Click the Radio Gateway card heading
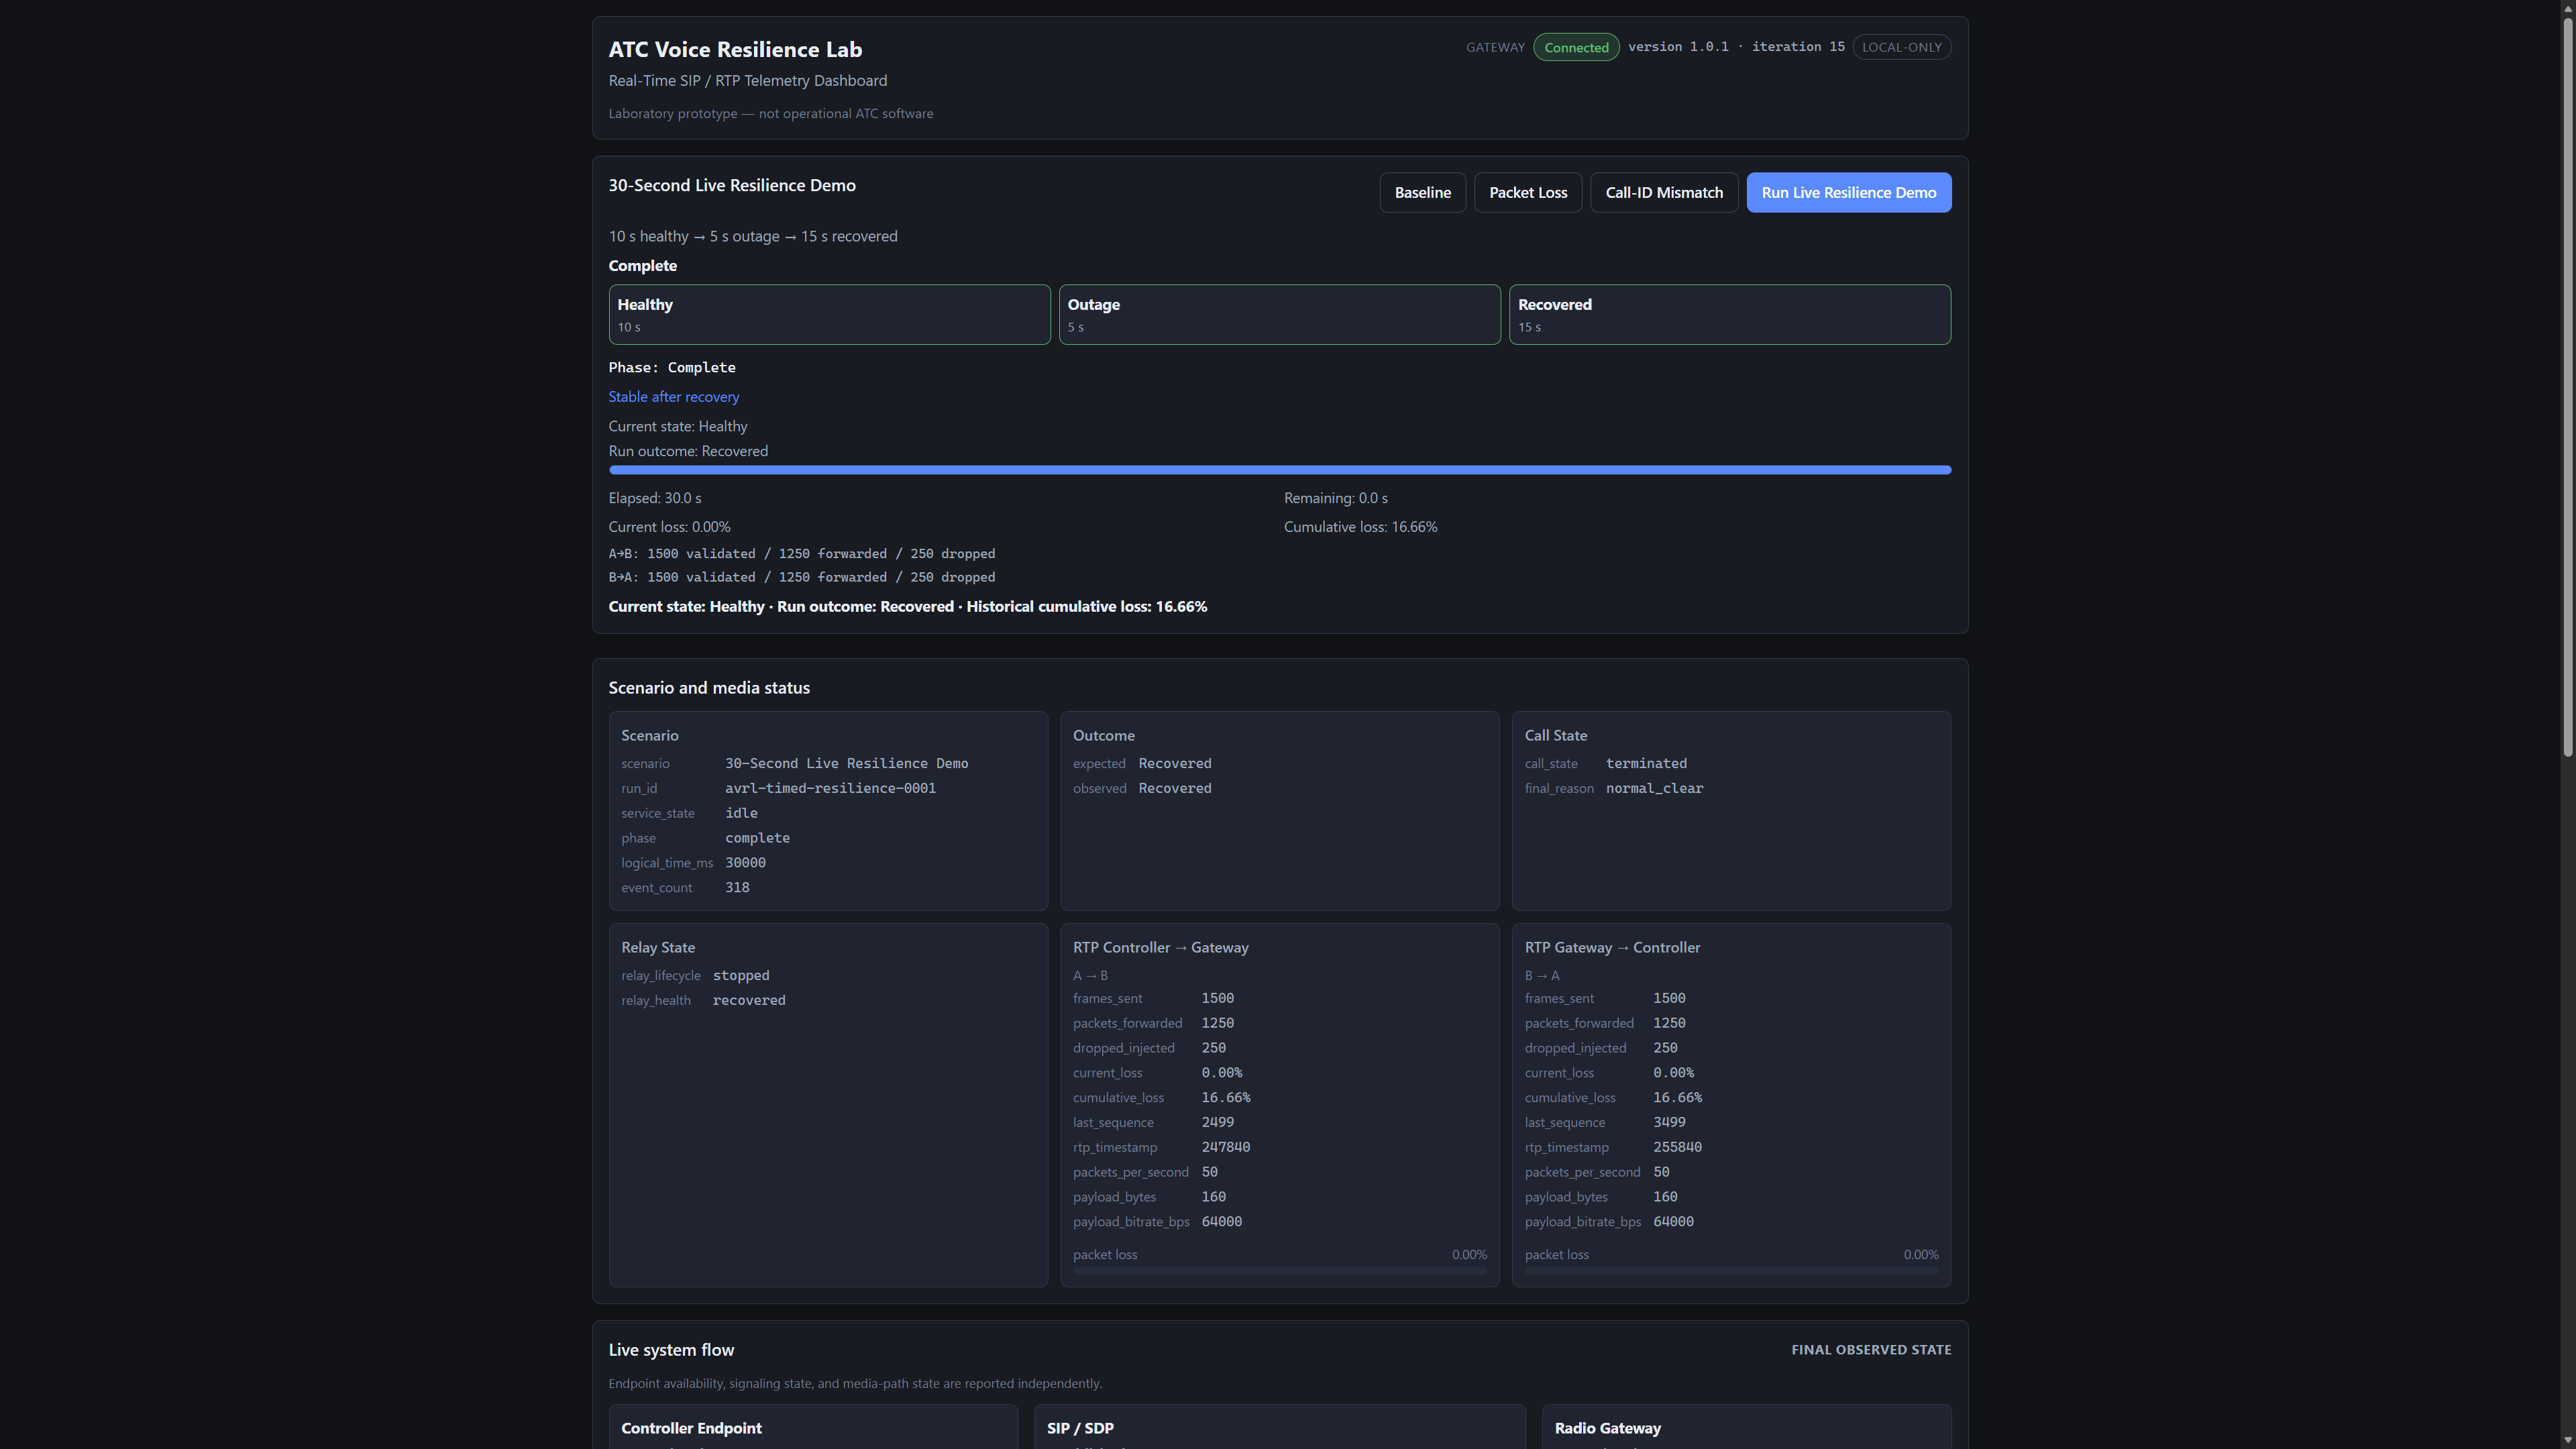 (1607, 1428)
